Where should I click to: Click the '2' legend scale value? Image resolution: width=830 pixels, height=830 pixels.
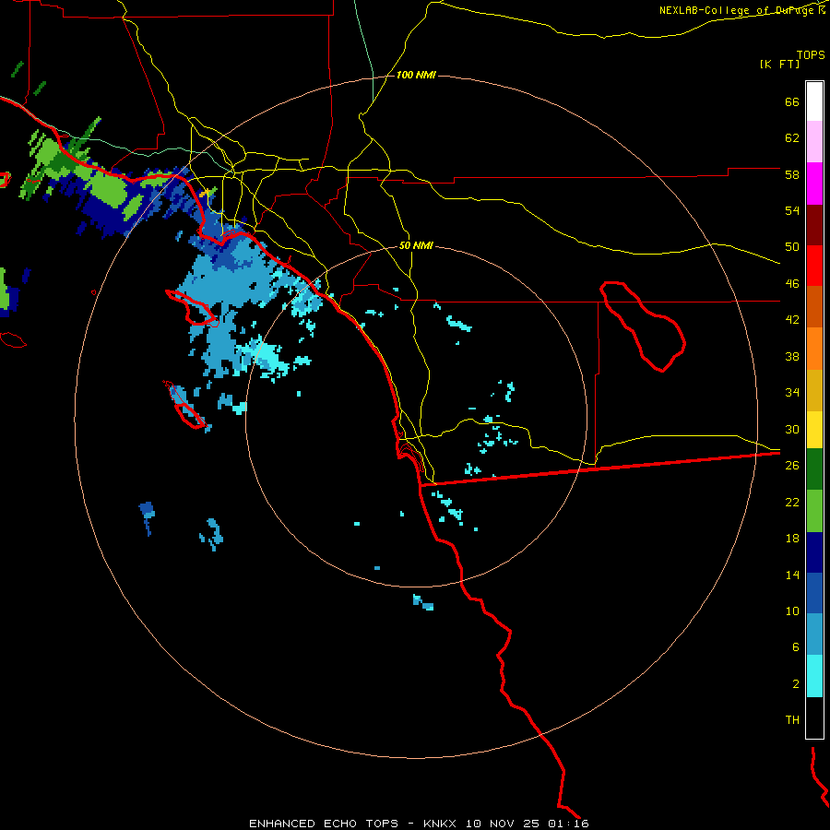tap(796, 684)
